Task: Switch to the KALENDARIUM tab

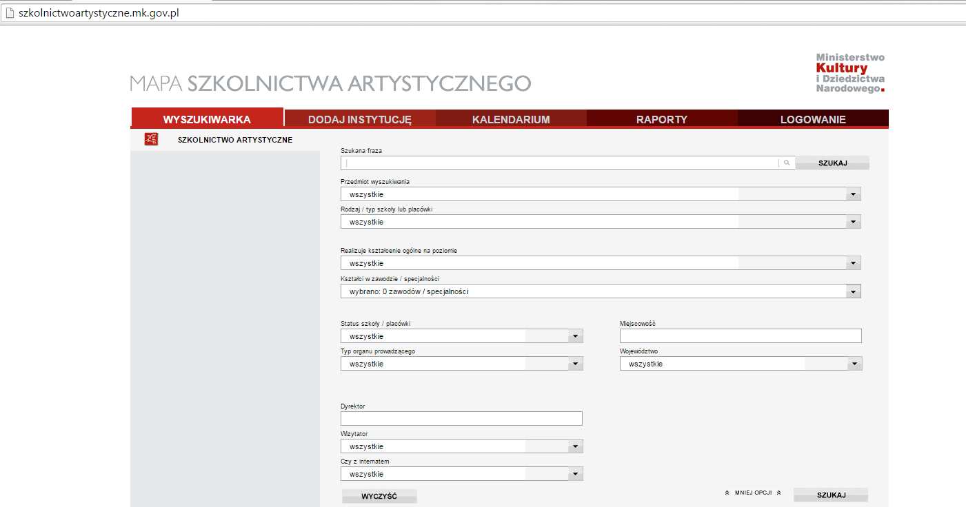Action: point(511,119)
